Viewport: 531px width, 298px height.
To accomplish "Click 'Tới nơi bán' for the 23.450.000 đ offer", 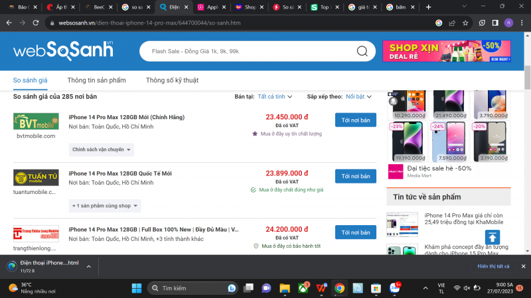I will 355,120.
